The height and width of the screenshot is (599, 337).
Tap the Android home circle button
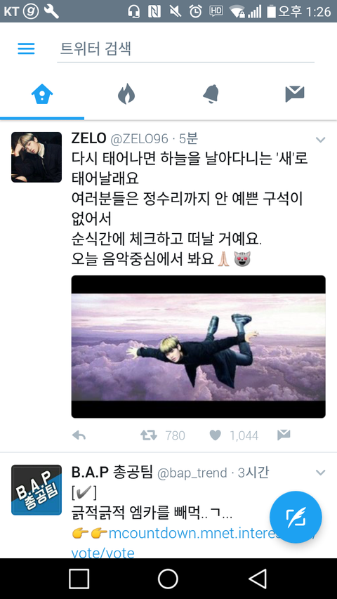(168, 579)
